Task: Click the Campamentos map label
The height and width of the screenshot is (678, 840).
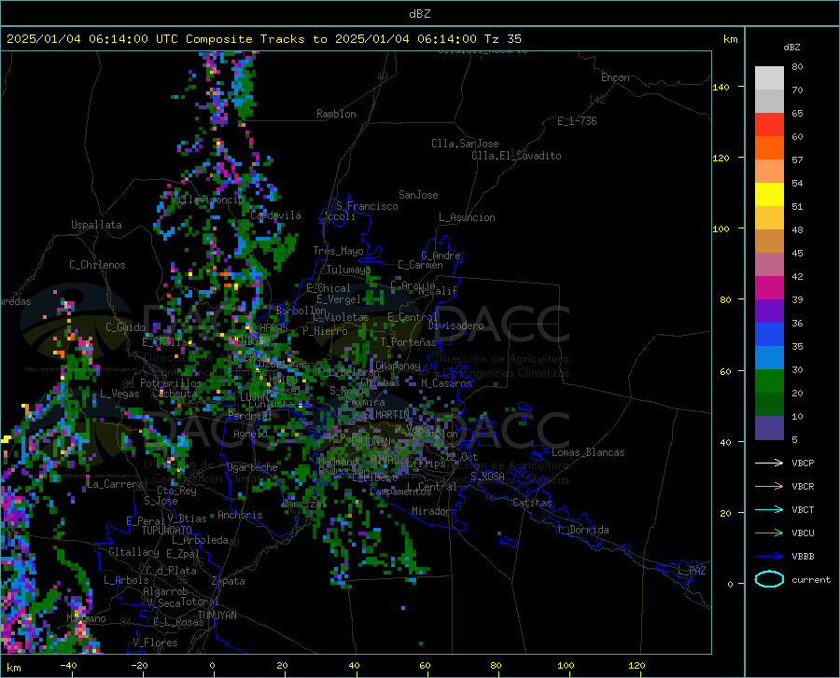Action: [400, 491]
